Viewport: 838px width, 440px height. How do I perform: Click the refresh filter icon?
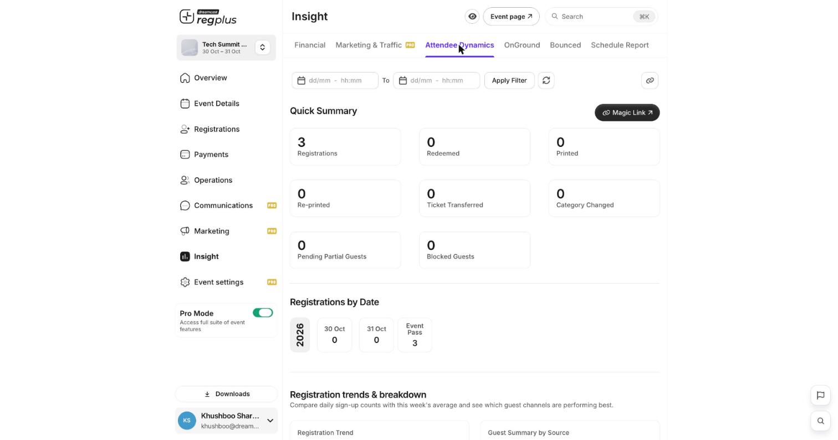546,80
